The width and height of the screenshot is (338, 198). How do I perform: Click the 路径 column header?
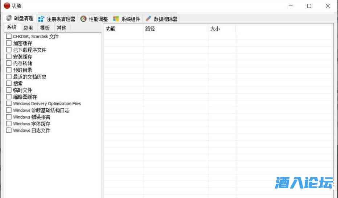tap(176, 29)
